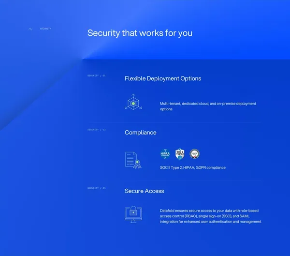
Task: Click the 'SECURITY / 02' label
Action: (x=96, y=130)
